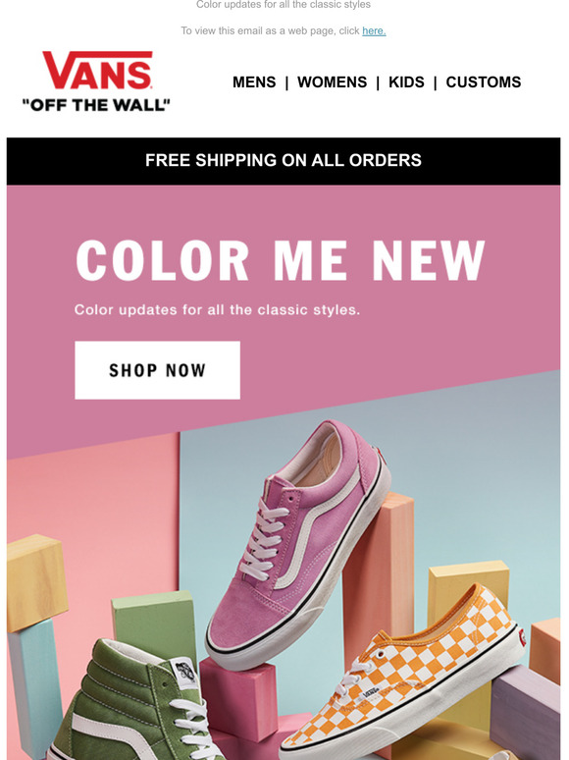569x760 pixels.
Task: Go to the WOMENS section
Action: coord(333,81)
